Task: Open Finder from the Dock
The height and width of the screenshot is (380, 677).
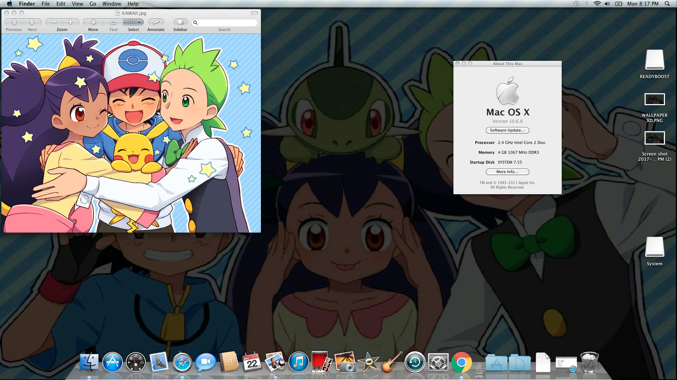Action: click(x=89, y=362)
